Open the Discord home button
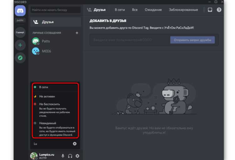235x160 pixels. point(20,11)
